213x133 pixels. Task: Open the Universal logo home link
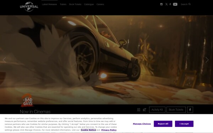click(29, 6)
